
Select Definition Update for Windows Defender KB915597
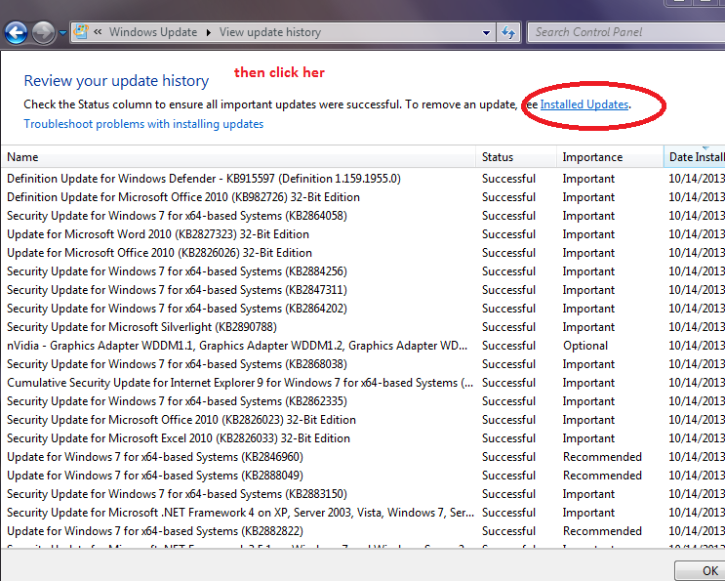(363, 179)
